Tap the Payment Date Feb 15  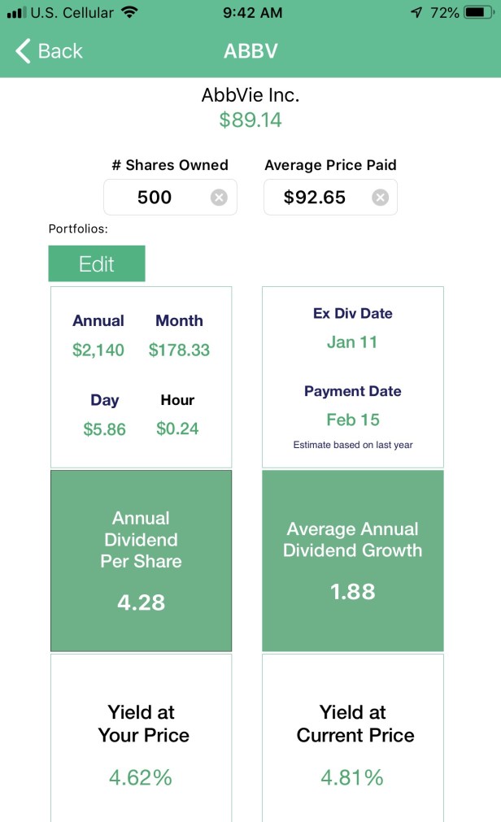pyautogui.click(x=353, y=420)
